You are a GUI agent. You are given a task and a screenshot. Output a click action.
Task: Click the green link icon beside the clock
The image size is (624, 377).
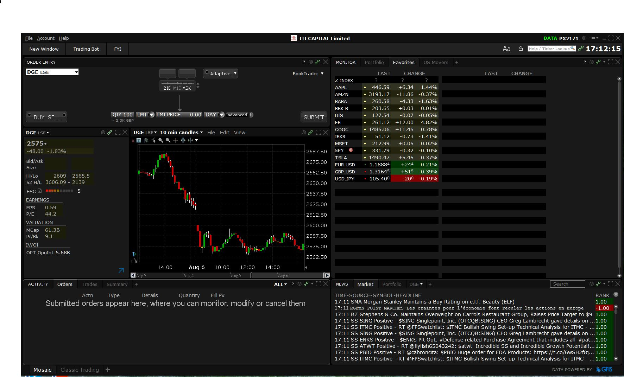pyautogui.click(x=581, y=49)
